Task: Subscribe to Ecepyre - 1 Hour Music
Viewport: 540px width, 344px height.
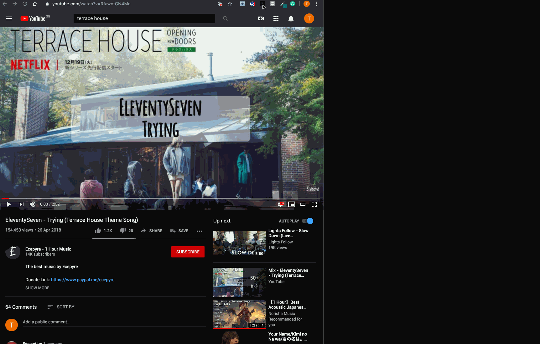Action: pyautogui.click(x=188, y=252)
